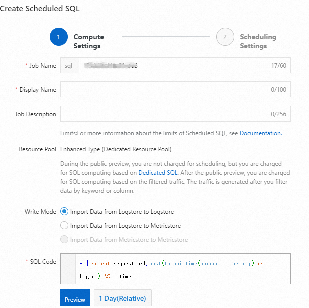Click the SQL editor line number 1

[72, 263]
